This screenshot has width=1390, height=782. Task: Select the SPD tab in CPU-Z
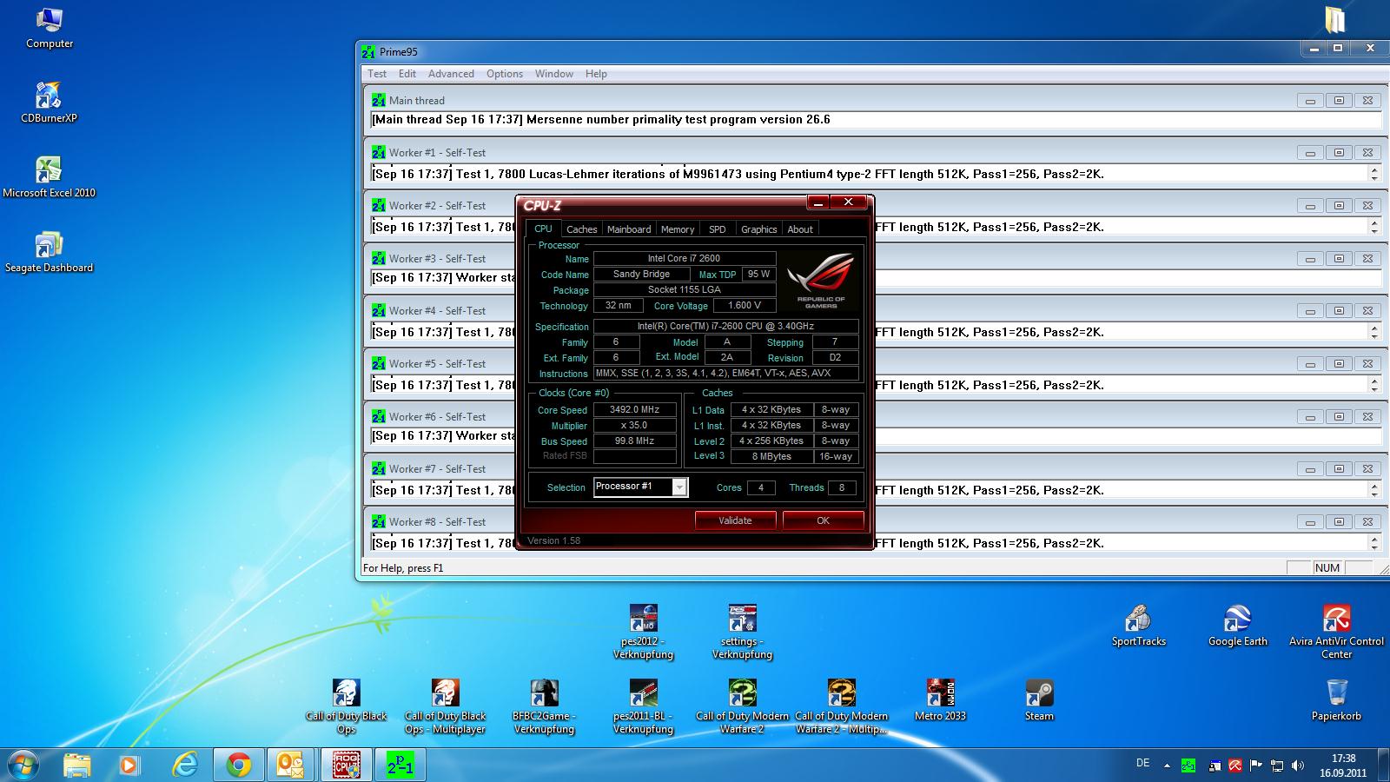[717, 229]
